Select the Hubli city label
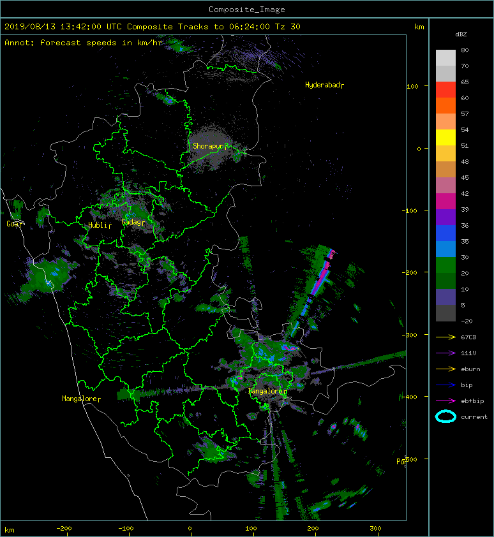The width and height of the screenshot is (494, 537). pyautogui.click(x=100, y=225)
